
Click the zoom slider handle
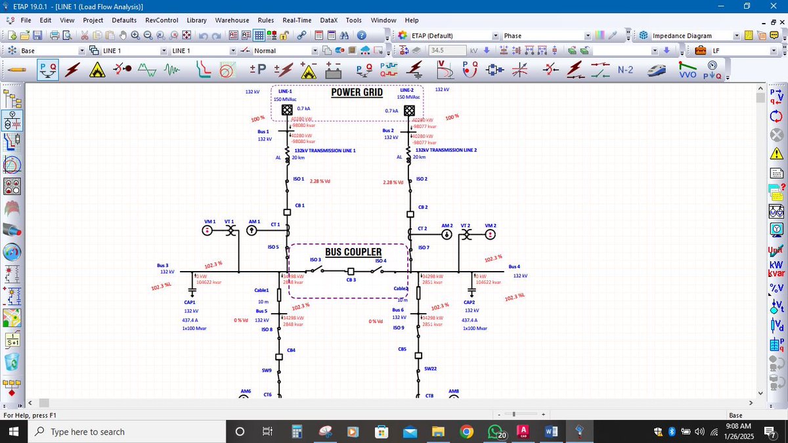[514, 415]
